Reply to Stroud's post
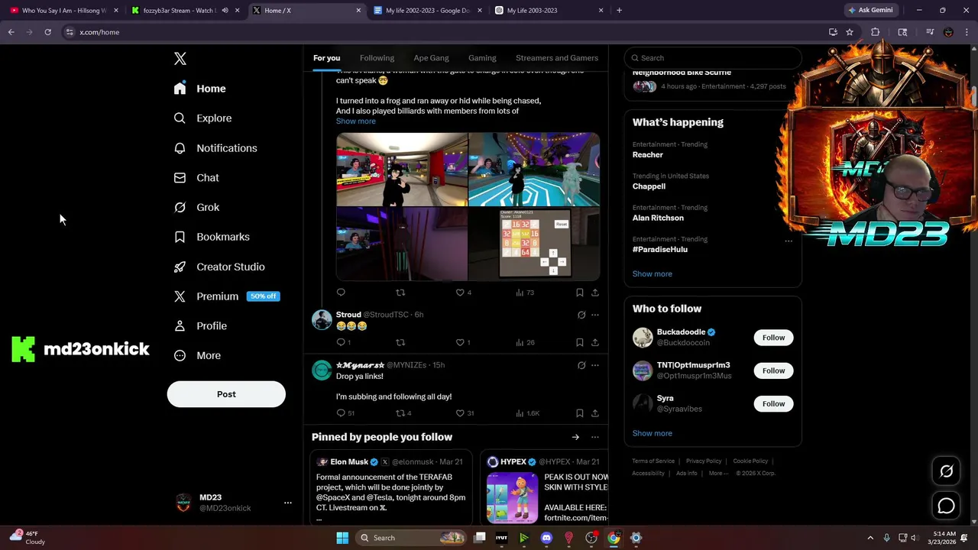 [x=343, y=343]
